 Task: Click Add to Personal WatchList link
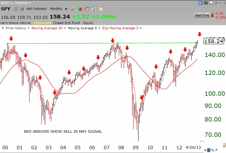(16, 23)
